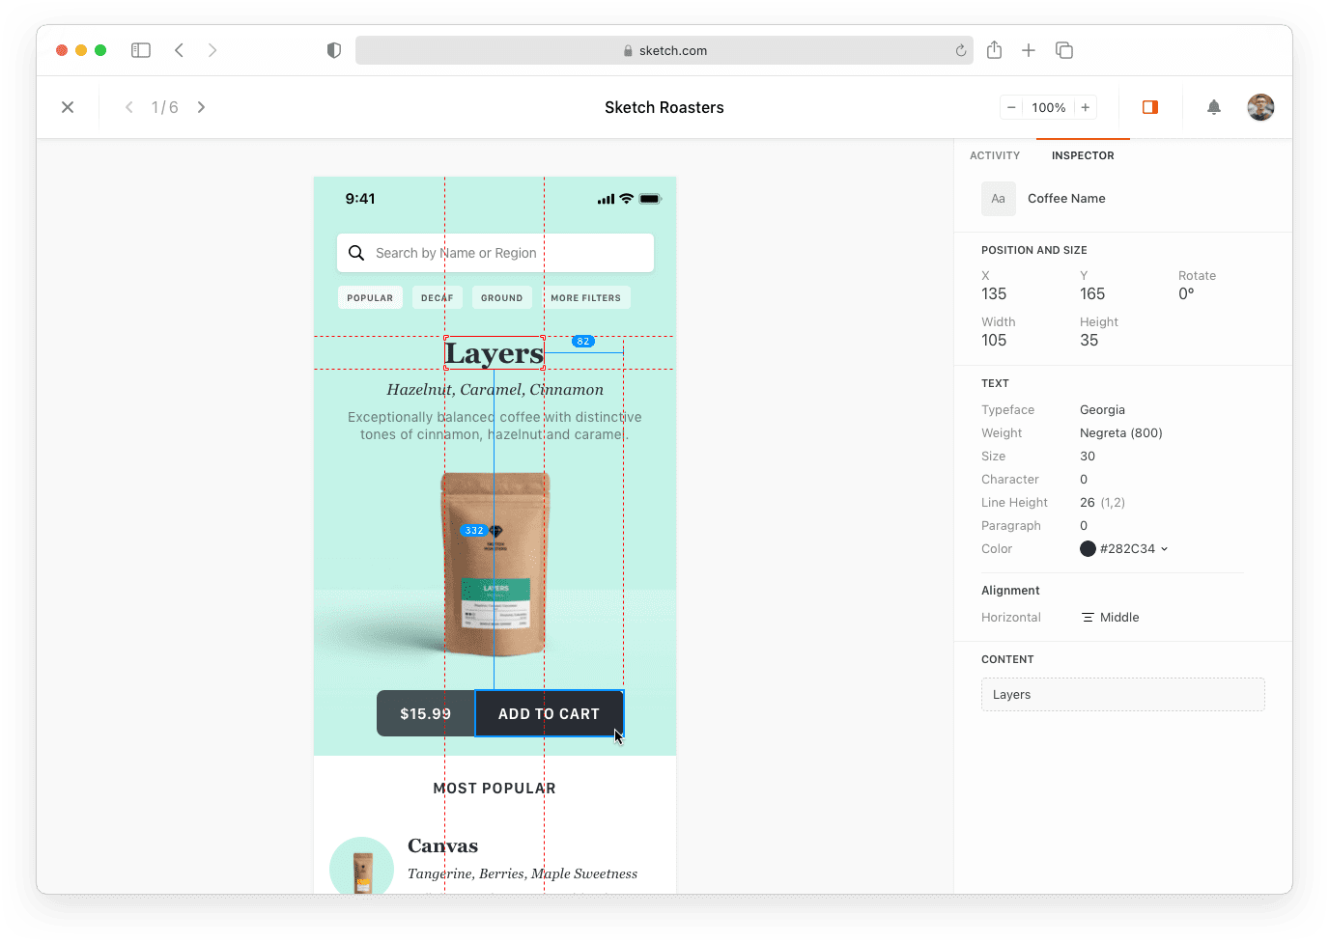Click the Middle alignment icon
This screenshot has width=1329, height=942.
(1088, 618)
